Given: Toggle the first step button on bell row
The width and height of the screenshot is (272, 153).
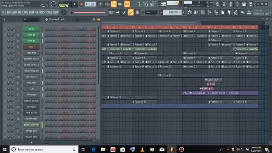Looking at the screenshot, I should pyautogui.click(x=46, y=47).
